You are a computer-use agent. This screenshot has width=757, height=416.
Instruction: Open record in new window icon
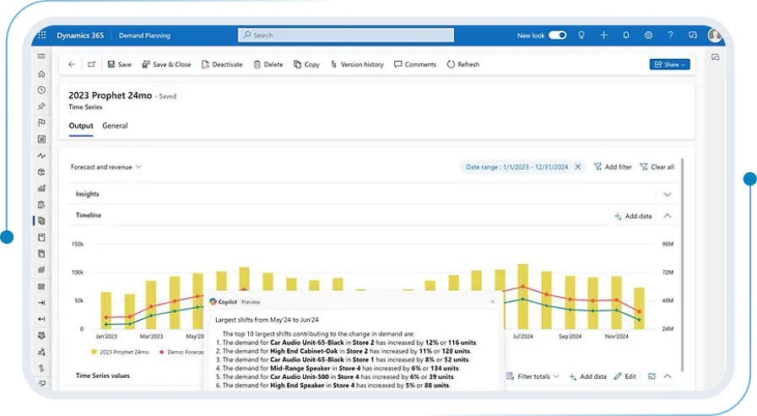(91, 64)
